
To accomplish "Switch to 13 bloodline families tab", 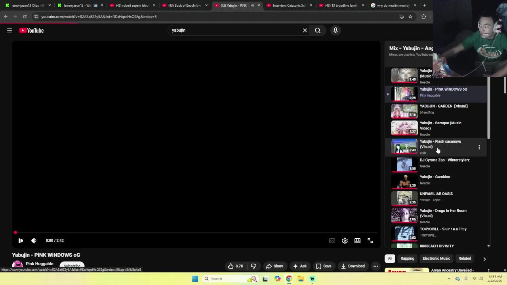I will 341,6.
